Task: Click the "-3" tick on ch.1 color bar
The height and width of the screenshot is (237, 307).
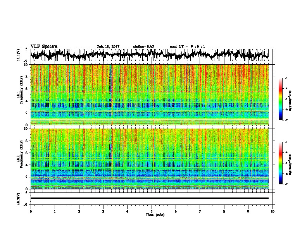Action: coord(286,78)
